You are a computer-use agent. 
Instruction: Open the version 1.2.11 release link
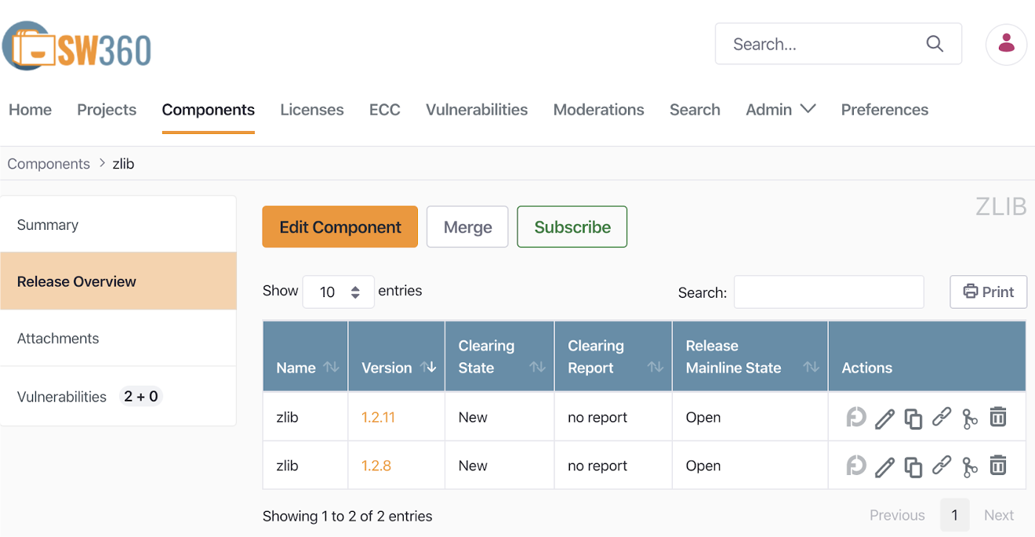pos(378,417)
